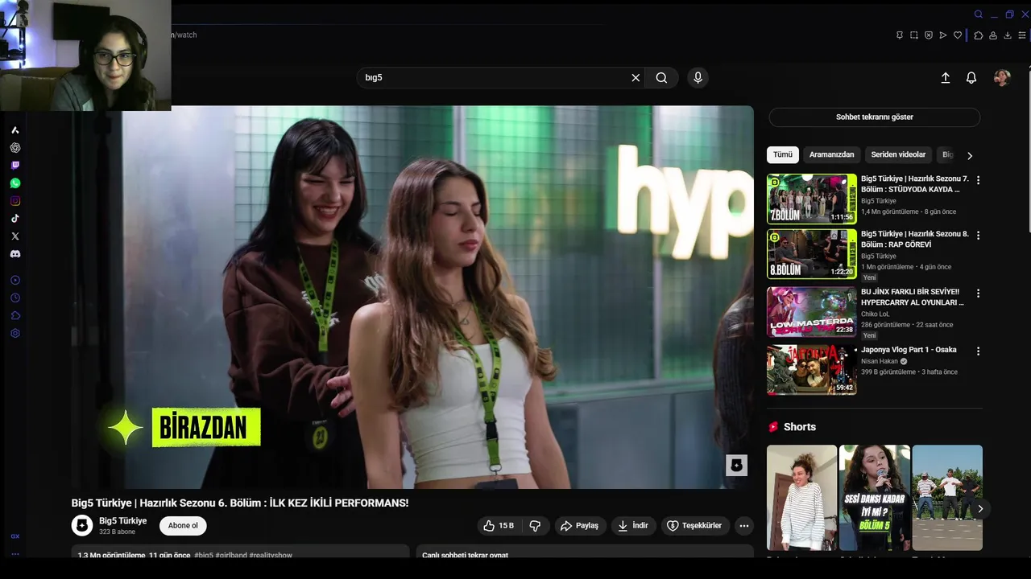Open the "Big5 Türkiye" channel name link
The width and height of the screenshot is (1031, 579).
[122, 521]
